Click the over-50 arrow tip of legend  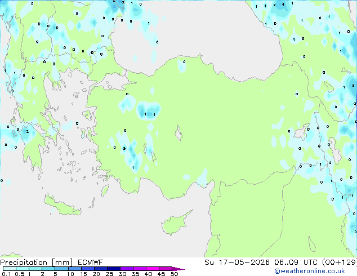tap(179, 269)
